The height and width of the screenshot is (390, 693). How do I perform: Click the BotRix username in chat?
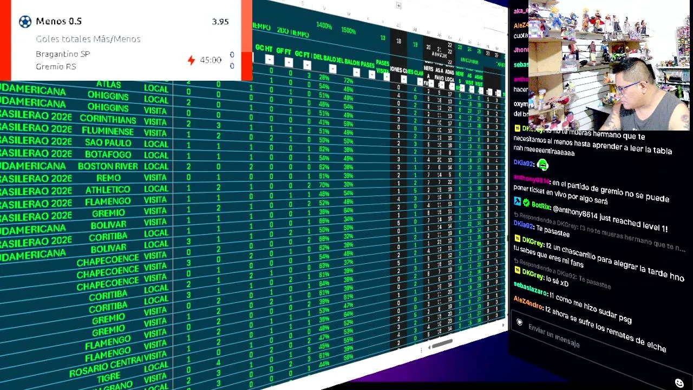coord(541,206)
